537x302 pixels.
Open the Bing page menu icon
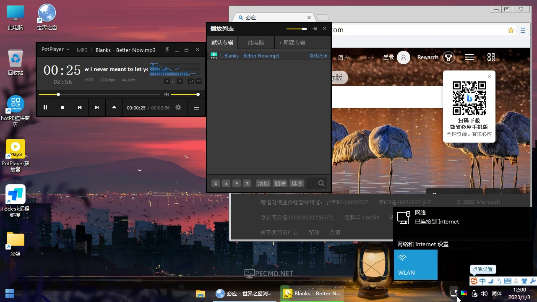point(469,57)
